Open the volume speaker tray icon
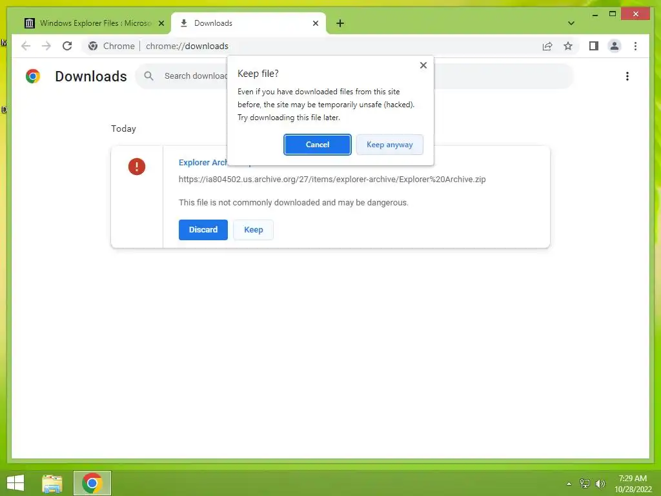 coord(600,483)
